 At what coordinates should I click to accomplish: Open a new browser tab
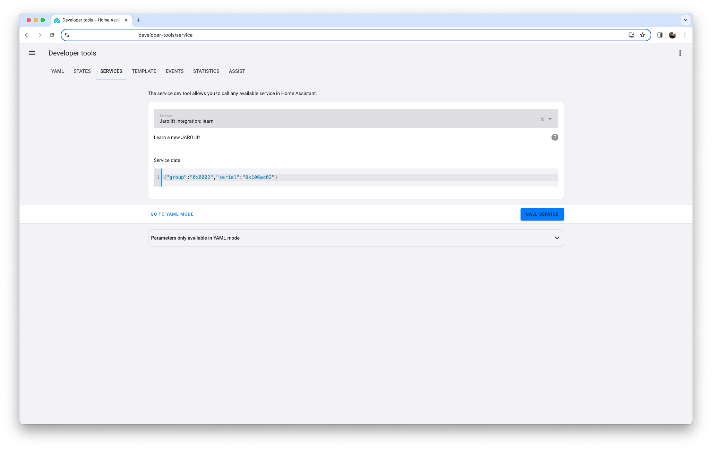click(139, 20)
